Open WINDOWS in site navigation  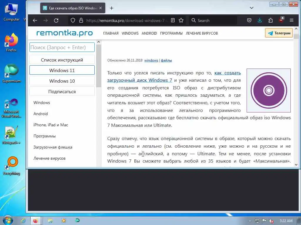click(130, 33)
